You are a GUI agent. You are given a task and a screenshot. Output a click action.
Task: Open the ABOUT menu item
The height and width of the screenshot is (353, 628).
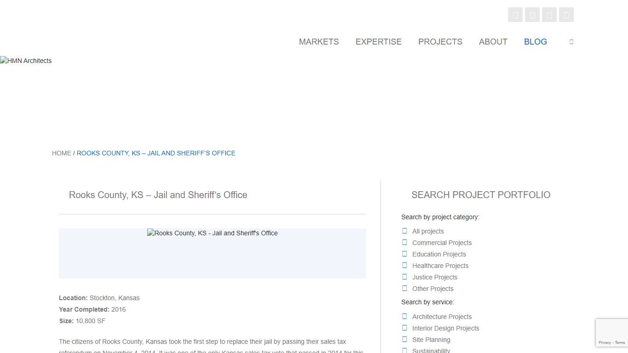(x=493, y=42)
